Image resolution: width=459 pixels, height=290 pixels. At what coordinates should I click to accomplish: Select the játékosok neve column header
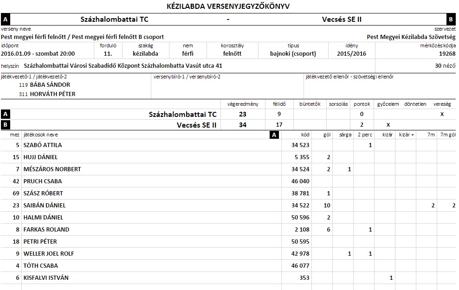[x=41, y=135]
